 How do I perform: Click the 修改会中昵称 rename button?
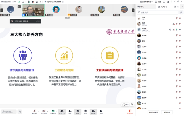click(154, 112)
